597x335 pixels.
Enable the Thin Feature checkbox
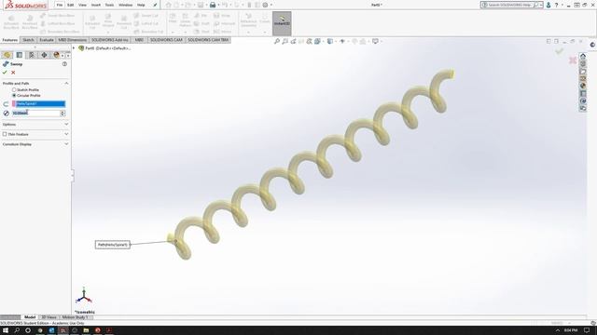pos(5,134)
